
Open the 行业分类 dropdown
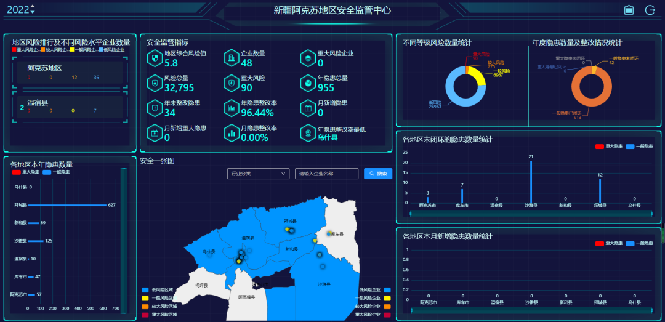coord(257,174)
